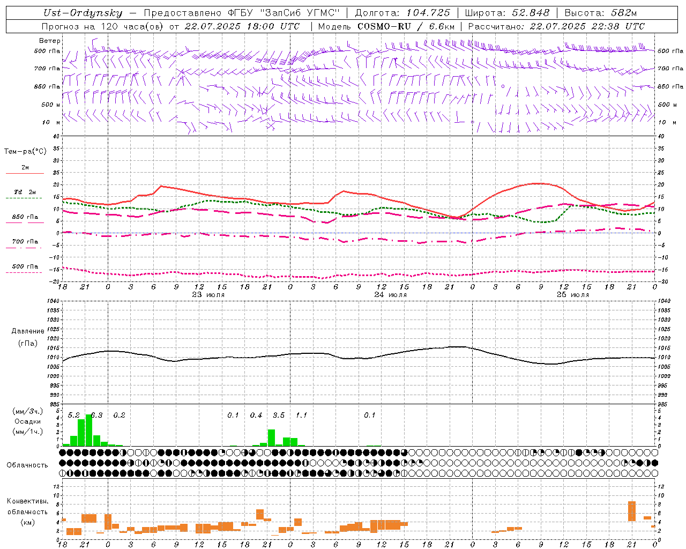Click '500 гПа' entry in temperature legend
The image size is (686, 549).
point(25,266)
